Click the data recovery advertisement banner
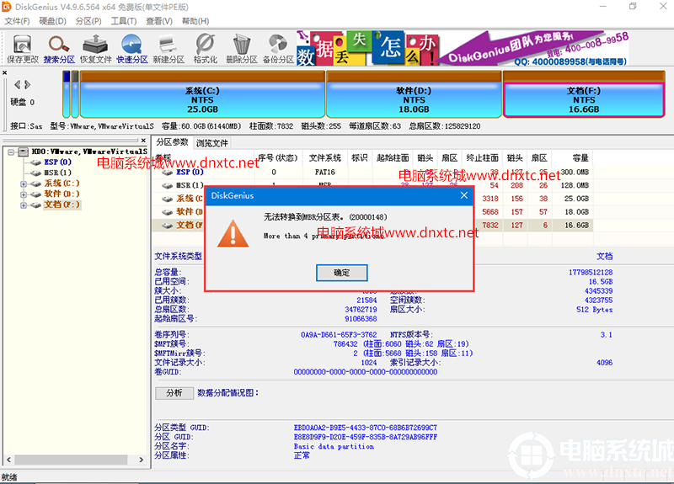The image size is (674, 484). point(462,48)
